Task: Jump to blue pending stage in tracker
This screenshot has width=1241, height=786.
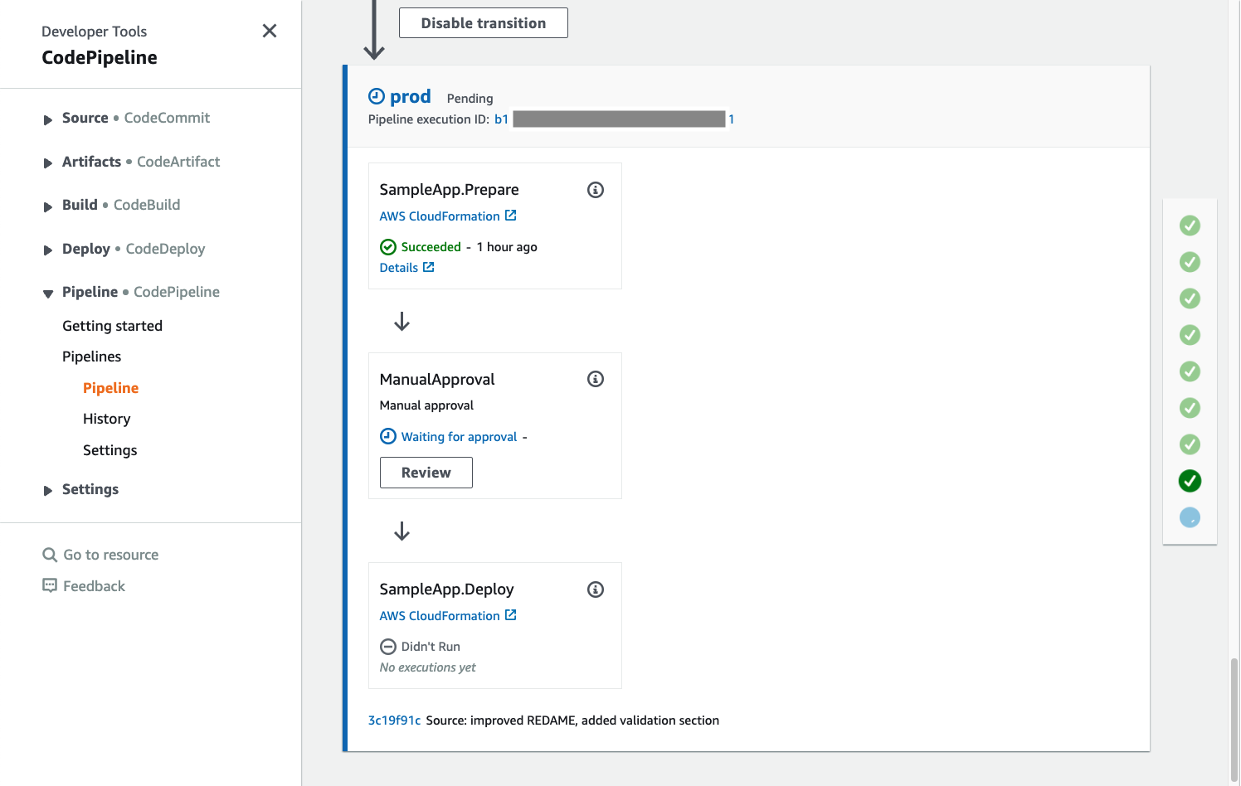Action: pos(1190,517)
